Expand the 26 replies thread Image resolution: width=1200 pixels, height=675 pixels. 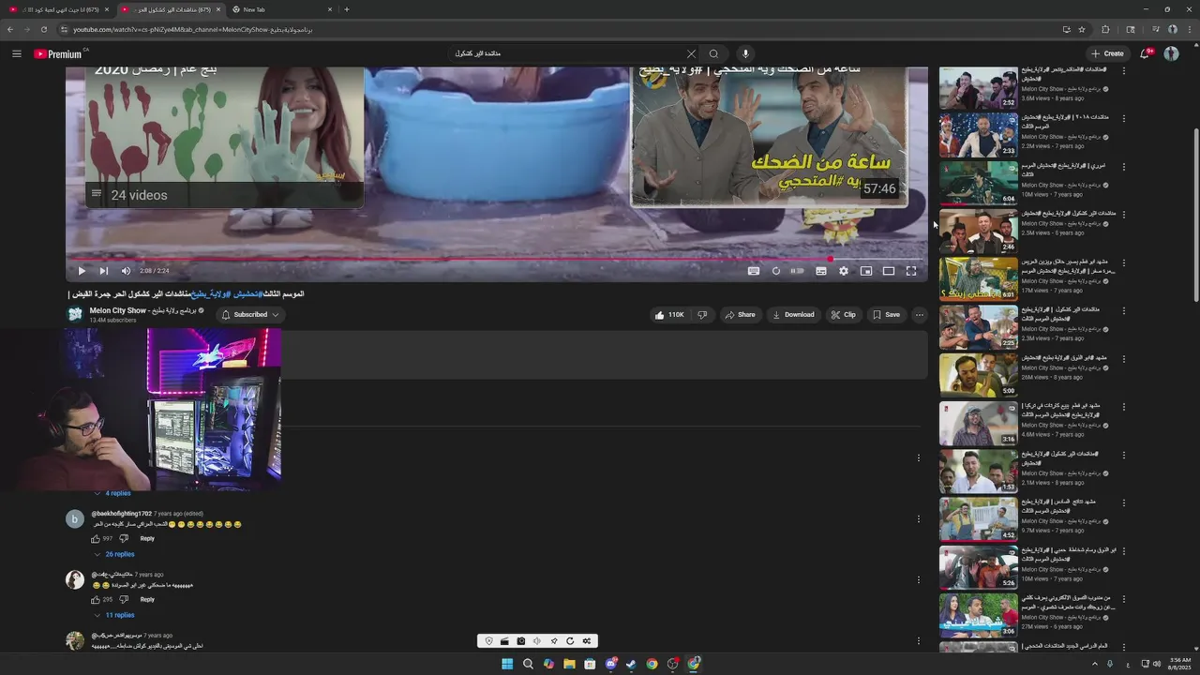coord(113,554)
